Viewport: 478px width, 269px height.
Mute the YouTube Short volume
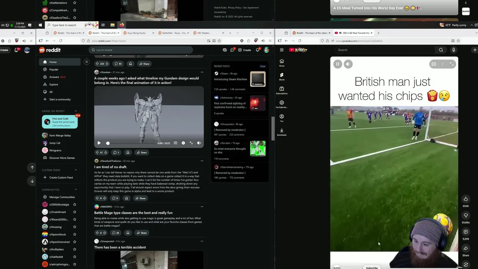(x=348, y=64)
